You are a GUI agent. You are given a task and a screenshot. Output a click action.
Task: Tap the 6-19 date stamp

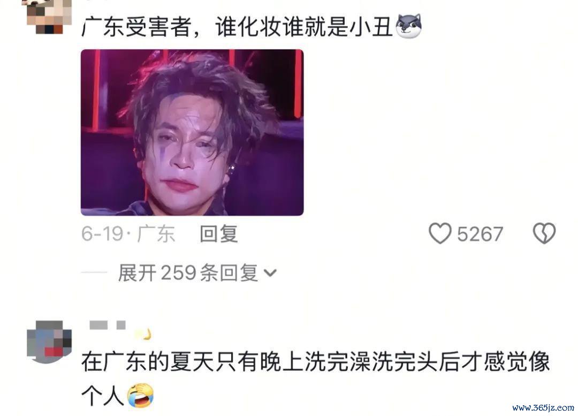(x=102, y=234)
